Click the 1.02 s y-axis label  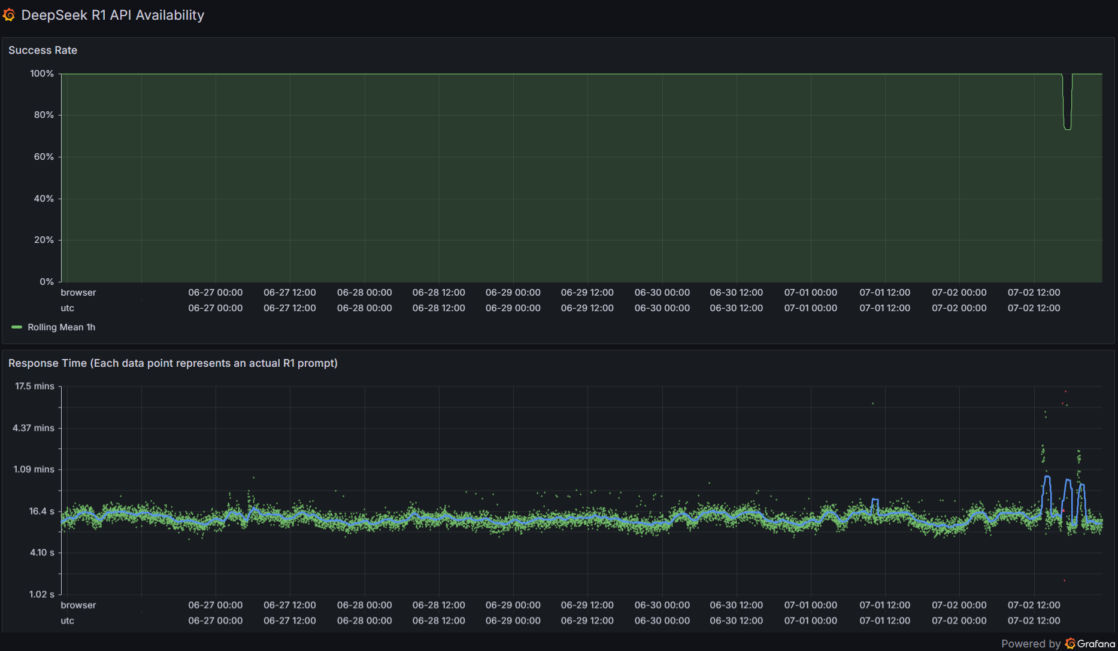tap(42, 595)
